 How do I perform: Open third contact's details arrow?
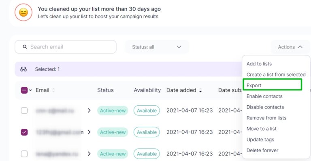click(x=89, y=154)
